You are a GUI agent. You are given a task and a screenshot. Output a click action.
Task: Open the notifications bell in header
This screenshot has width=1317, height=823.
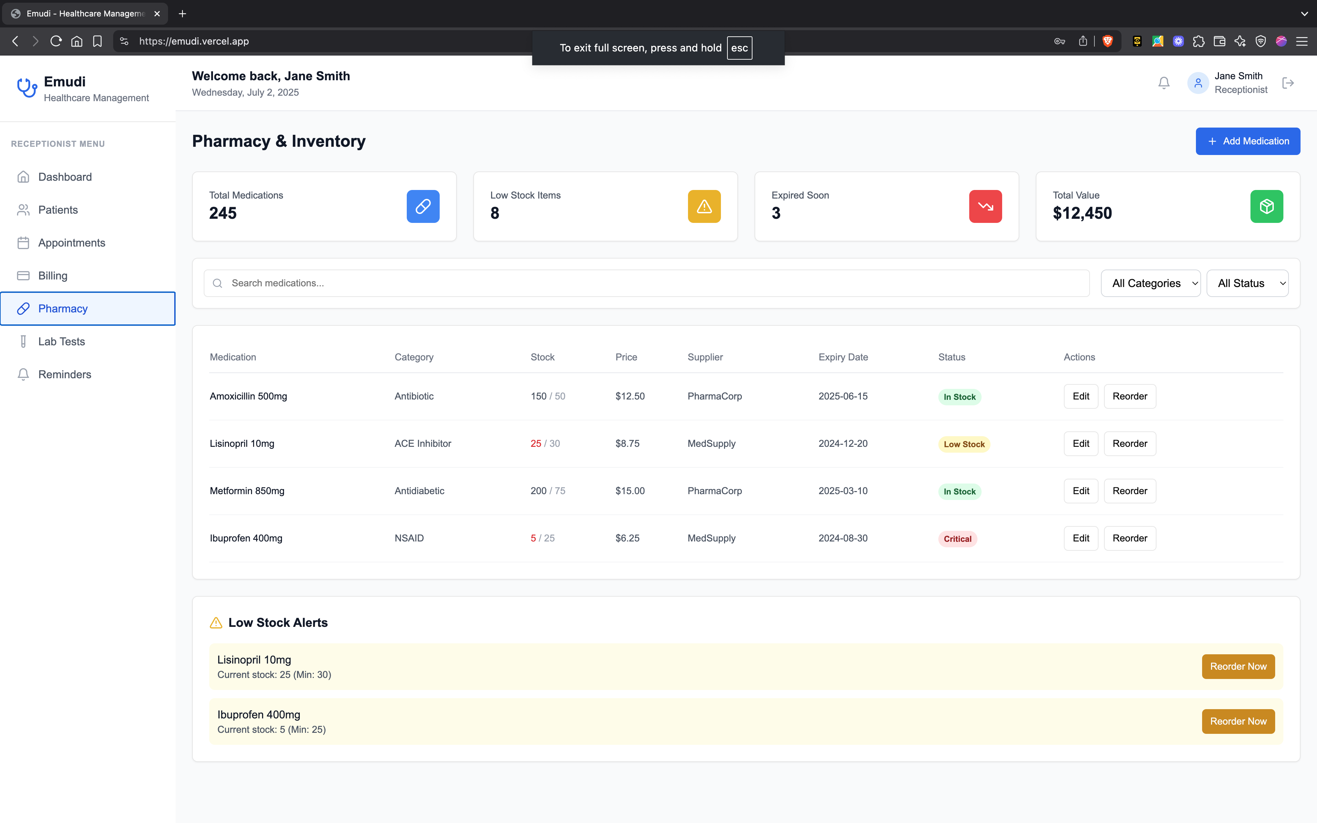(1164, 83)
